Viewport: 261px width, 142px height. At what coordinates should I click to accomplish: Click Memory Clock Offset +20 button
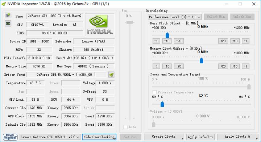[x=223, y=66]
